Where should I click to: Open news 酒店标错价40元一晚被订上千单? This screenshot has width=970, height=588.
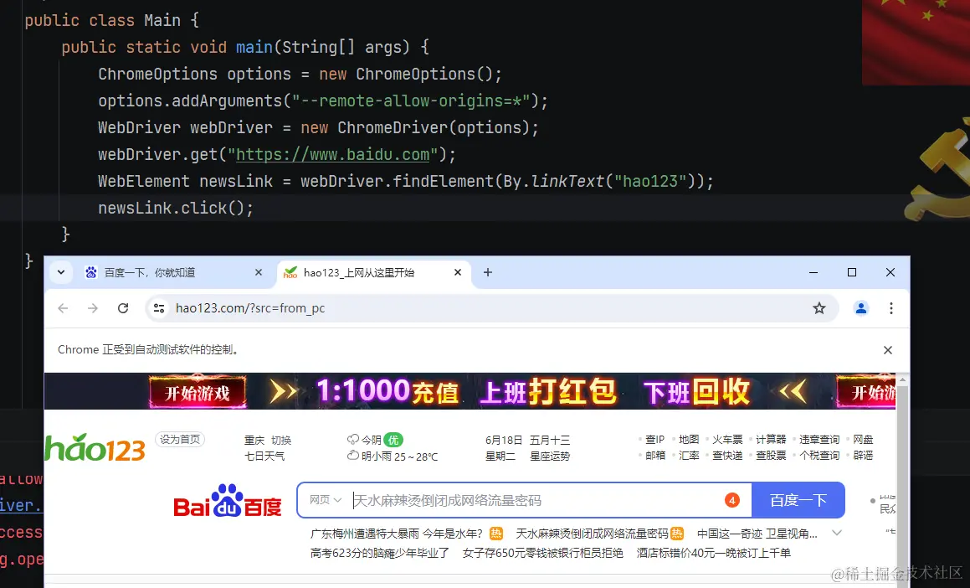click(713, 553)
